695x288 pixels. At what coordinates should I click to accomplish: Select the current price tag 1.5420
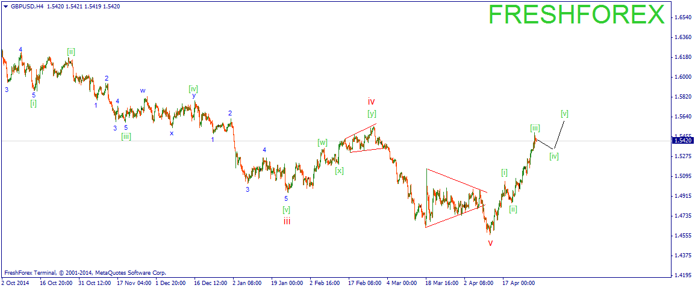pos(682,140)
